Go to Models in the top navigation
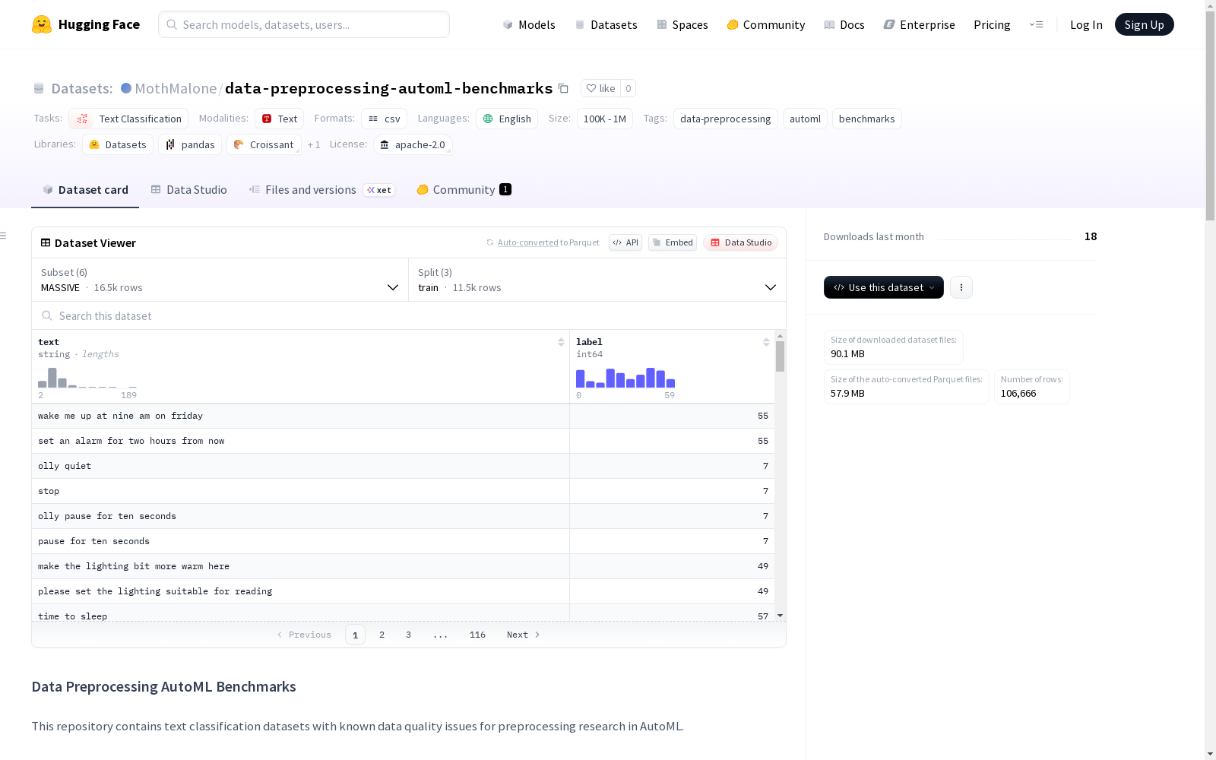The image size is (1216, 760). [529, 24]
